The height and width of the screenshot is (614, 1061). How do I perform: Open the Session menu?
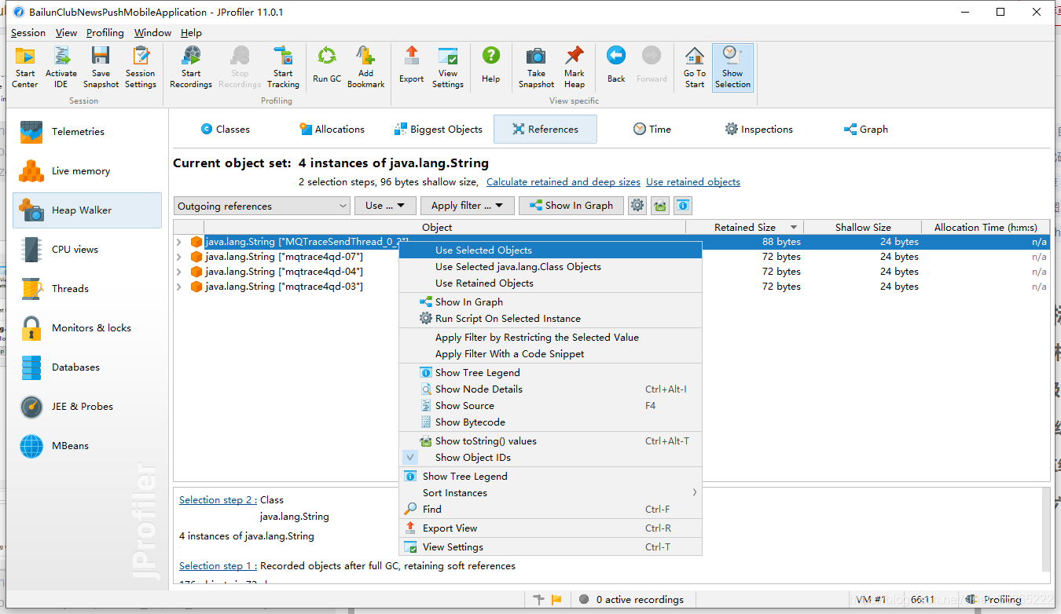28,32
